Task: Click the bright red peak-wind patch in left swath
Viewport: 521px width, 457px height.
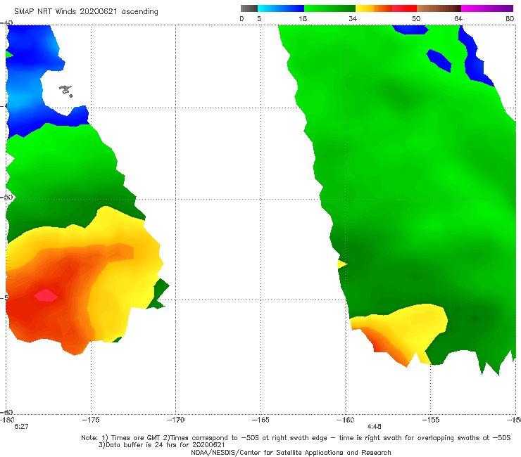Action: pyautogui.click(x=46, y=295)
